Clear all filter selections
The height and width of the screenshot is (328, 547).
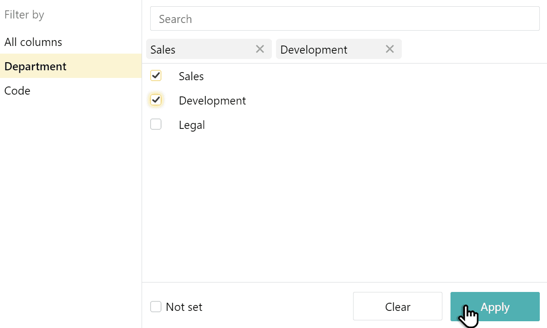point(397,306)
